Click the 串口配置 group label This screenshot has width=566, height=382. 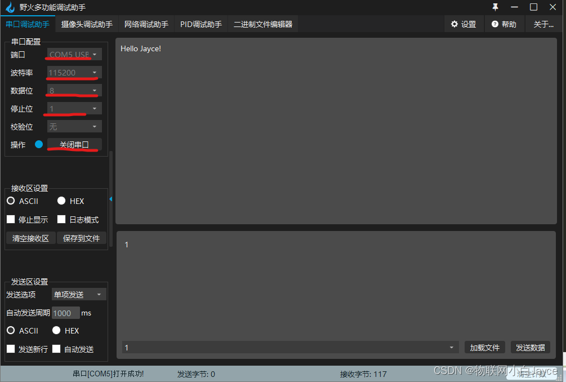26,42
